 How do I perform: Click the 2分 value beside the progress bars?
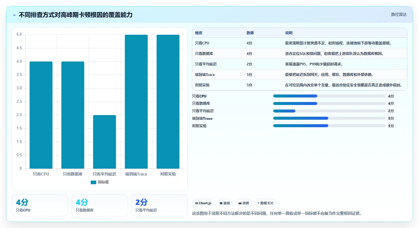[391, 111]
